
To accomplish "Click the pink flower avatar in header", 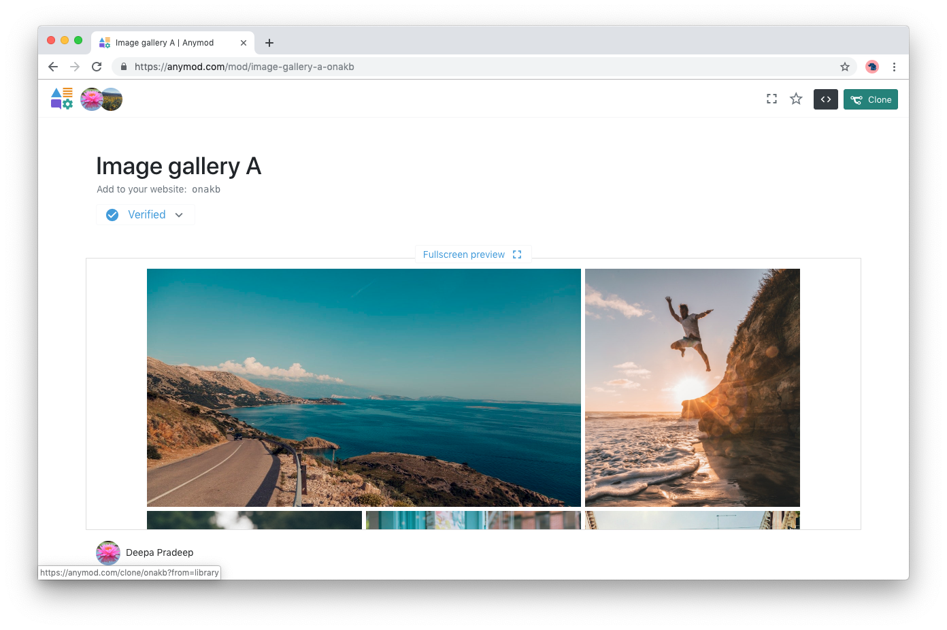I will point(90,99).
